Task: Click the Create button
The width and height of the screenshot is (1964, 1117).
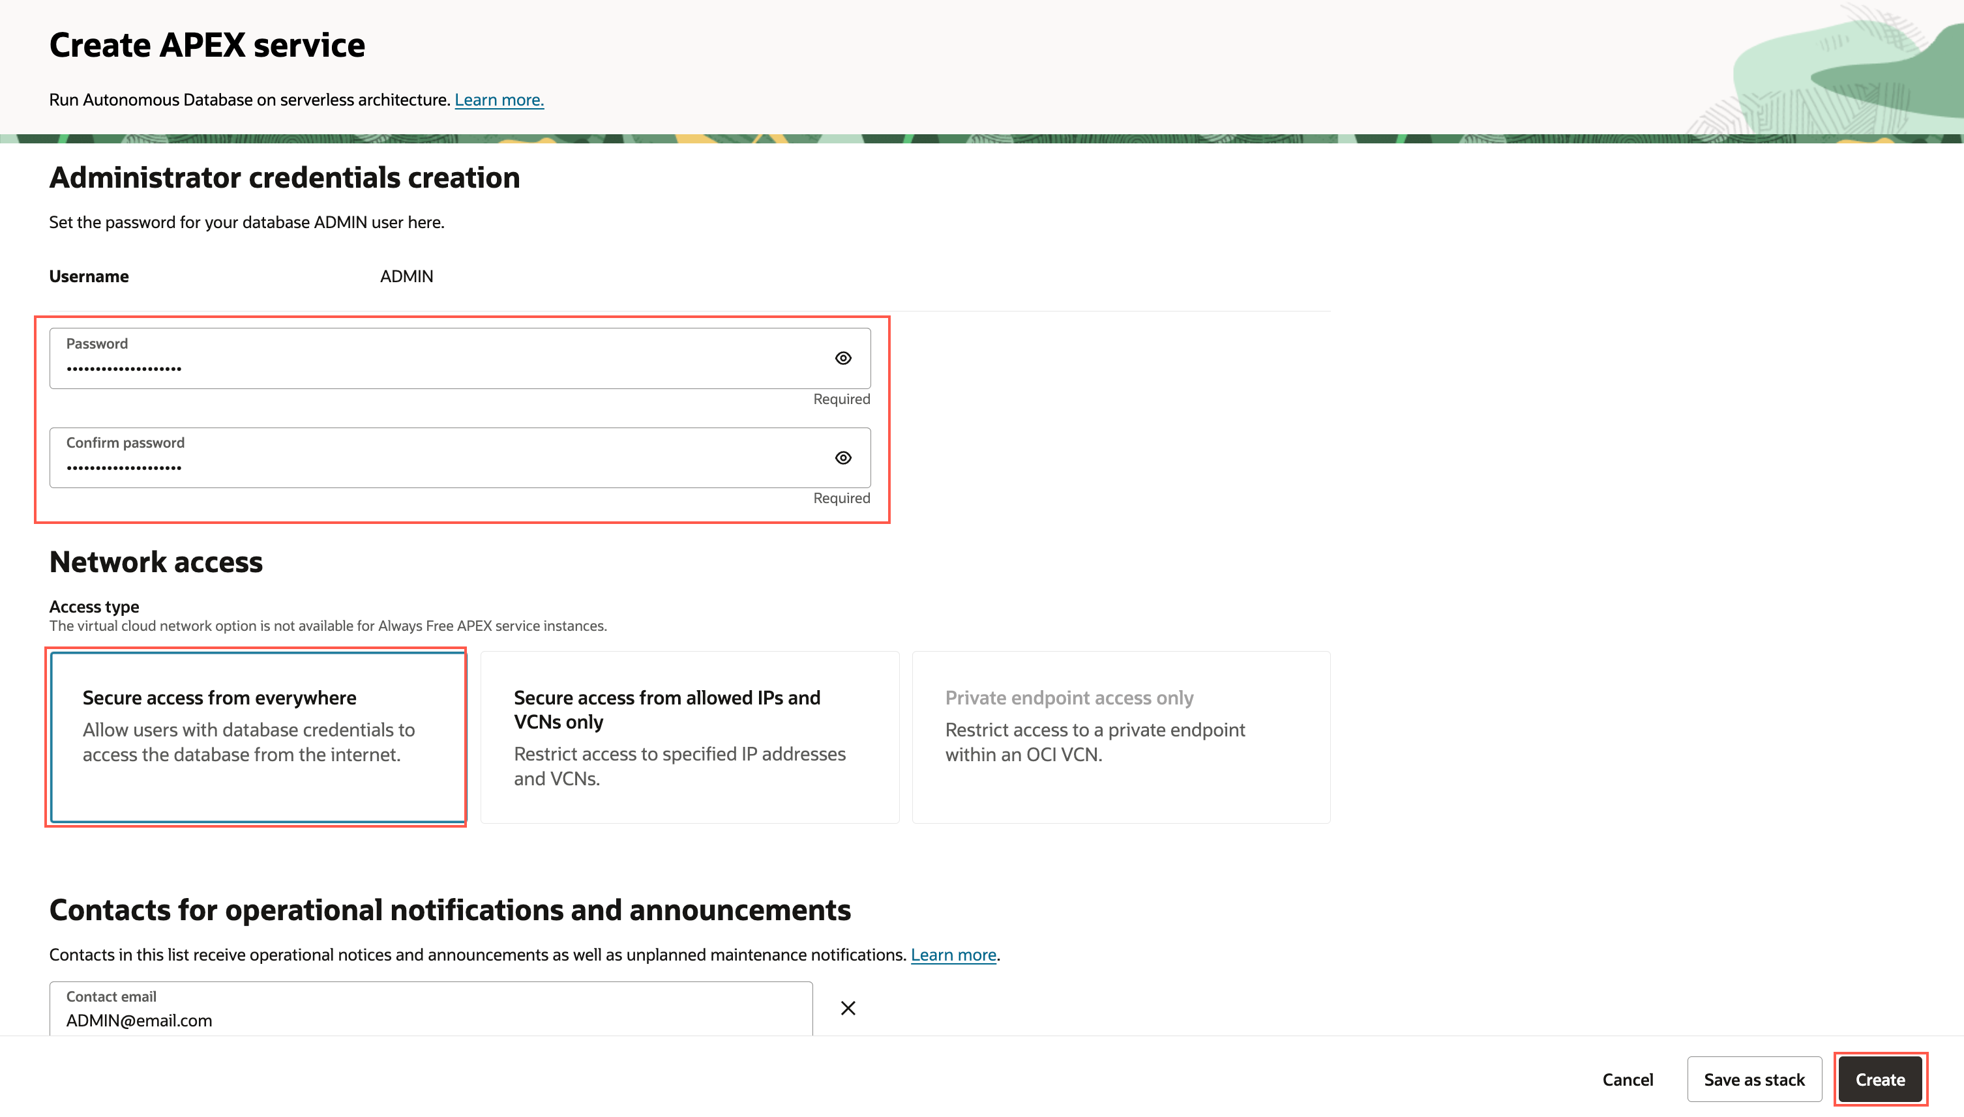Action: (x=1880, y=1079)
